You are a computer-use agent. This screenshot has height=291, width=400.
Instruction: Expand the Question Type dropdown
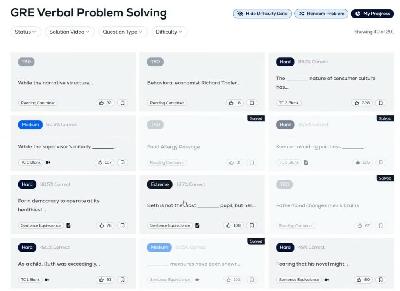[123, 32]
